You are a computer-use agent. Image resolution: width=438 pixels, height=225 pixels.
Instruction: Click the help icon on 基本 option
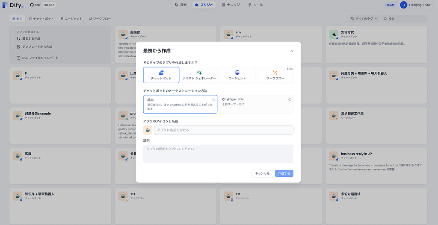click(213, 99)
